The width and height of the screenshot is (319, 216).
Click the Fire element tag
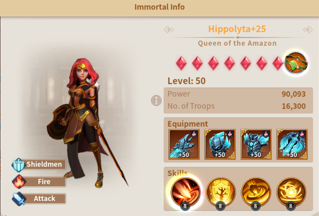[x=39, y=182]
